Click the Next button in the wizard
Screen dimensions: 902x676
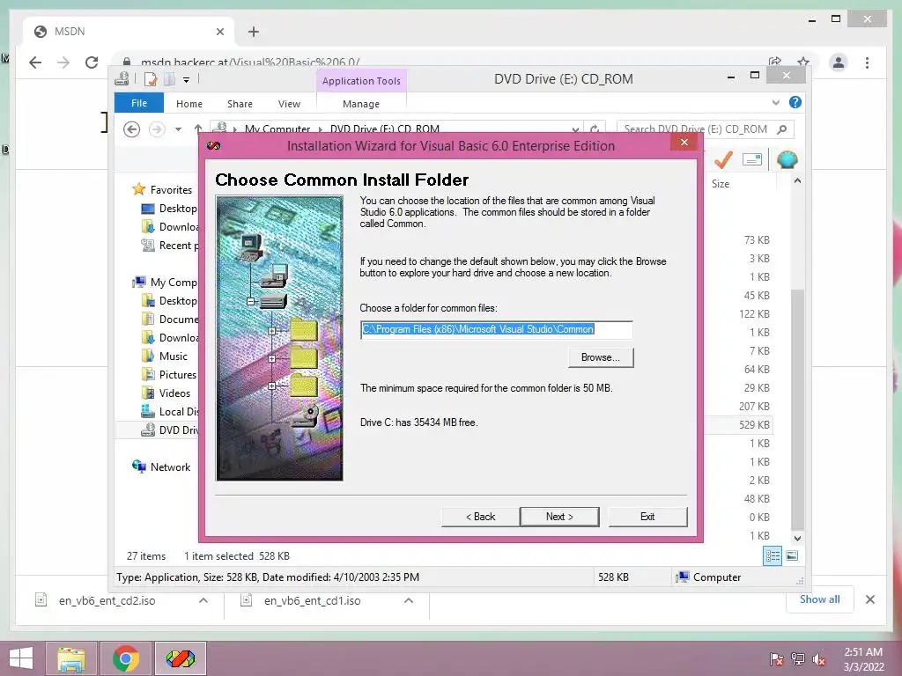[x=559, y=516]
